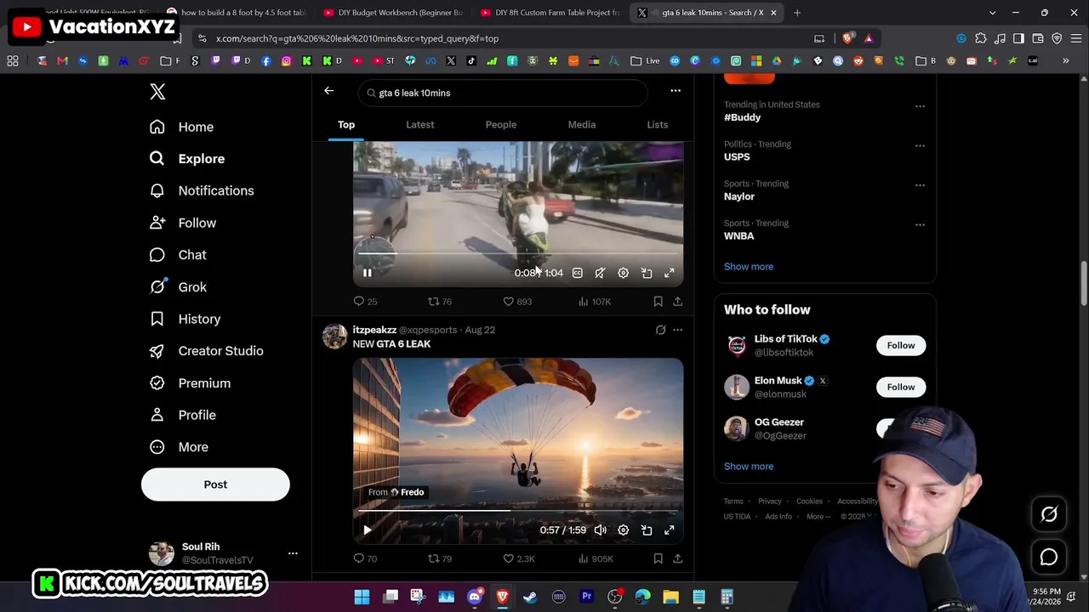
Task: Show more Who to follow suggestions
Action: (749, 467)
